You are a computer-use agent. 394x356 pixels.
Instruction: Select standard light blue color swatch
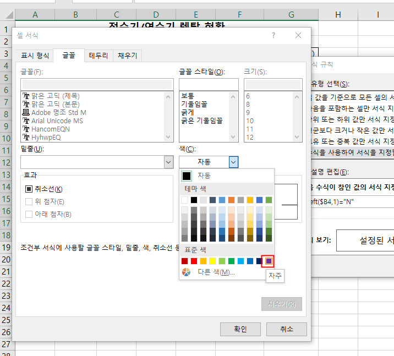(240, 261)
